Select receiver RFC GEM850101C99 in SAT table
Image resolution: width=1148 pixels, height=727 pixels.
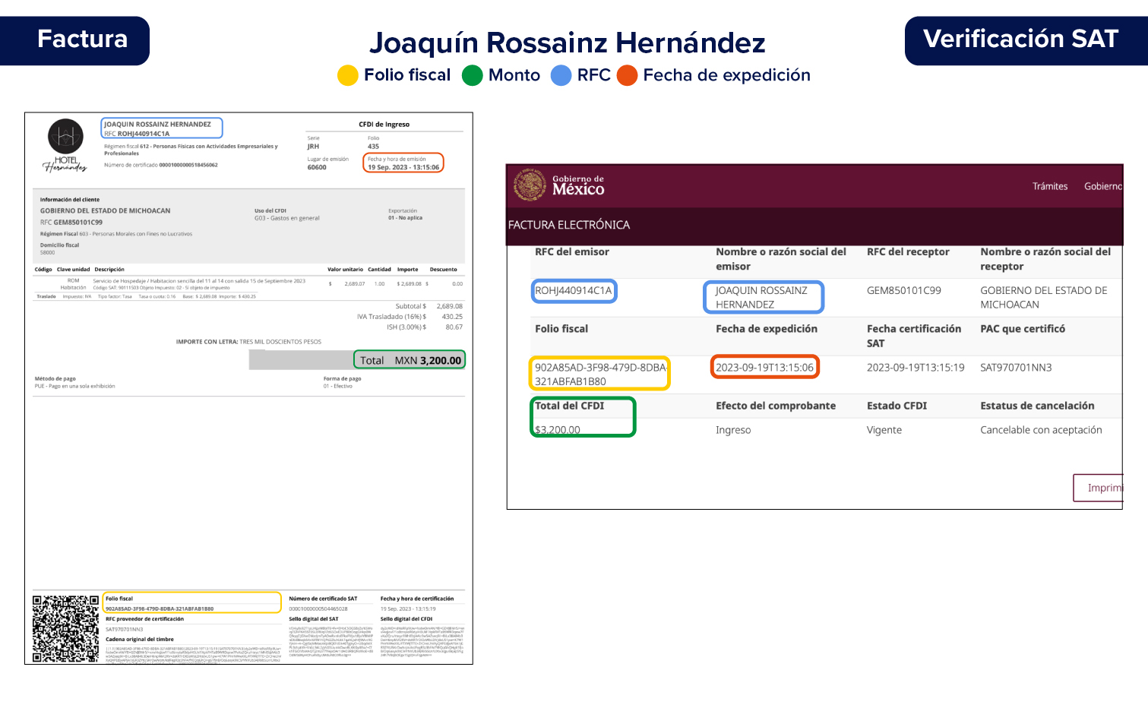pyautogui.click(x=904, y=290)
